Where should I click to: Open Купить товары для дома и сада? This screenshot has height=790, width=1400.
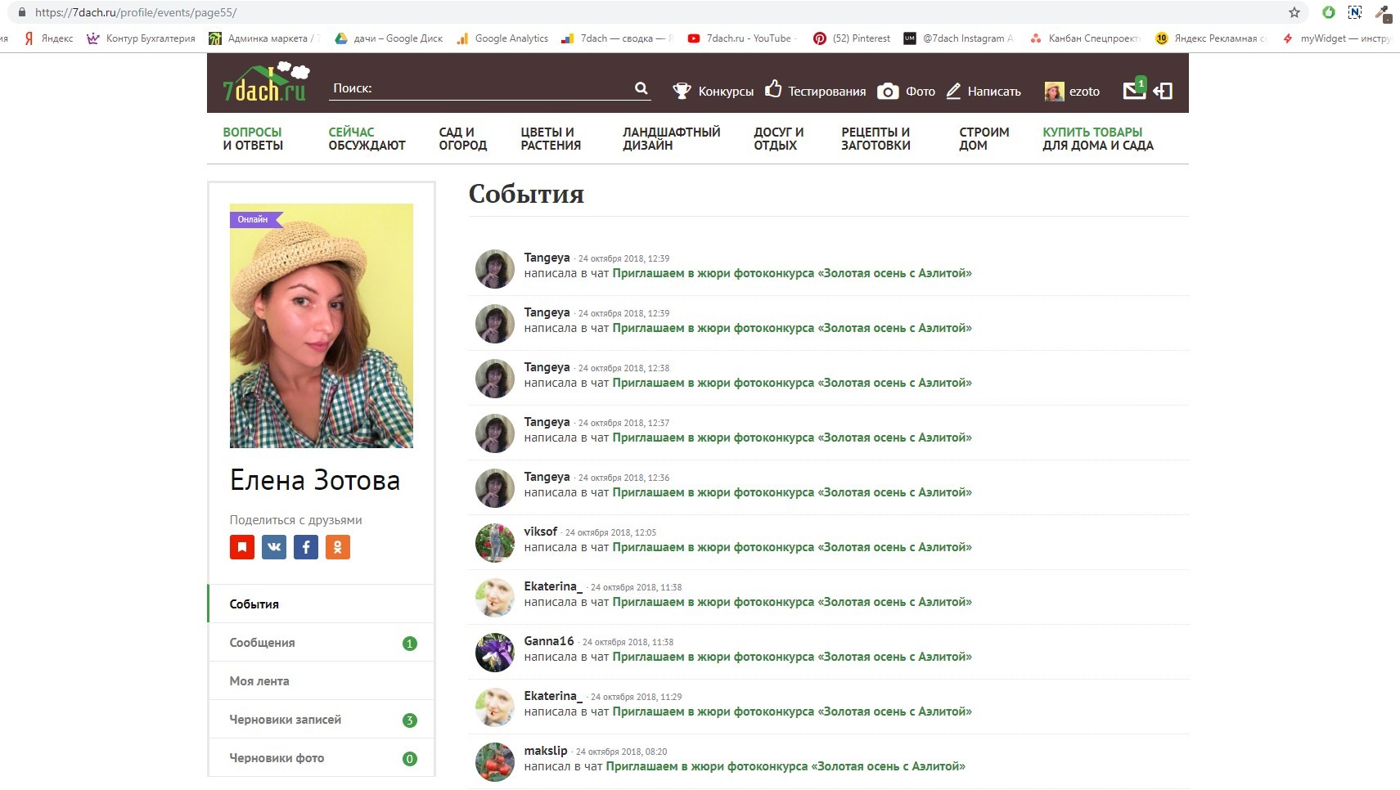point(1097,138)
